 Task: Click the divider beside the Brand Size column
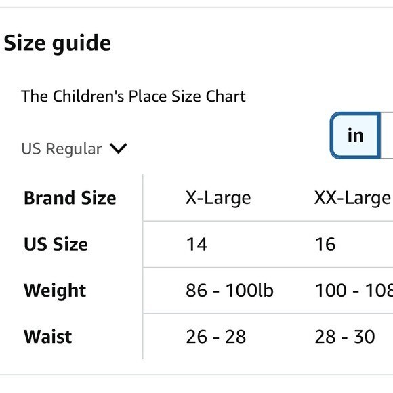[x=142, y=267]
